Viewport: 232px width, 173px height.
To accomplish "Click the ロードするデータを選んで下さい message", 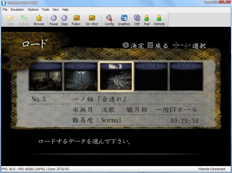I will tap(84, 142).
